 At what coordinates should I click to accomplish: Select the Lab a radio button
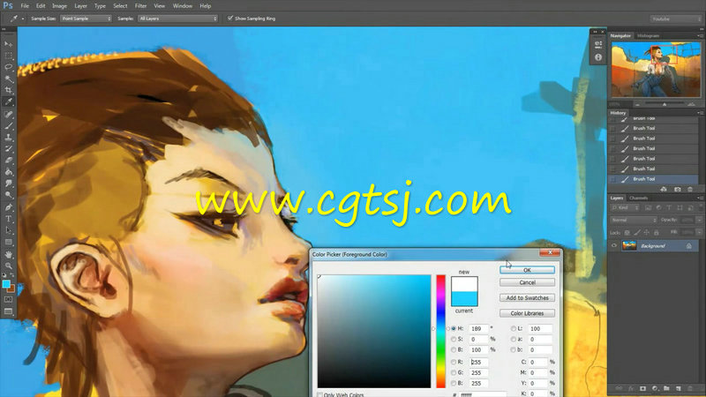coord(514,339)
